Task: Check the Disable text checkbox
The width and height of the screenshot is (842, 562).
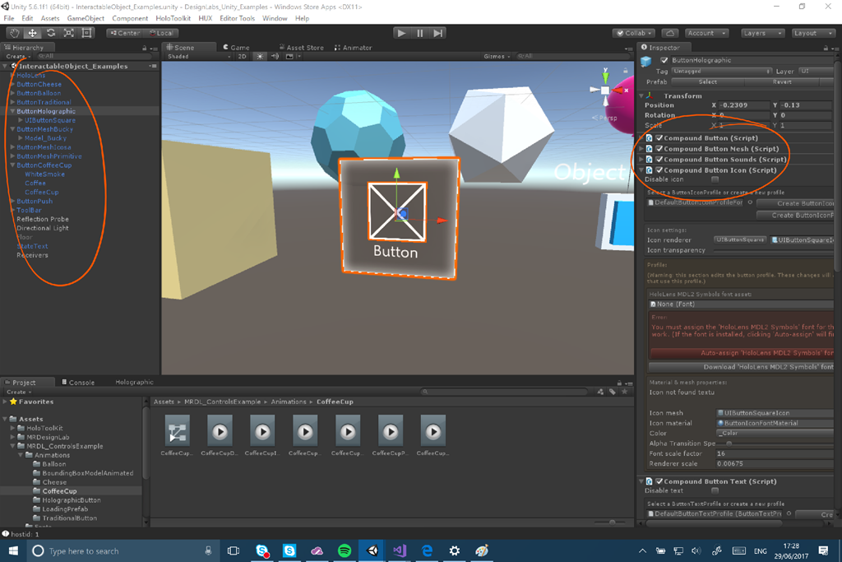Action: (715, 490)
